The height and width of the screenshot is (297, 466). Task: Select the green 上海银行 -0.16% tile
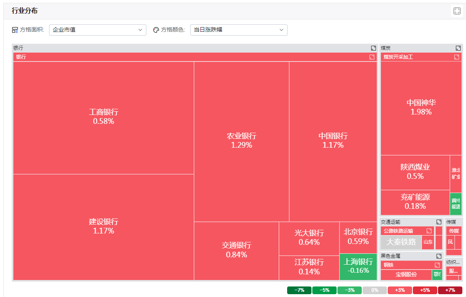tap(358, 267)
